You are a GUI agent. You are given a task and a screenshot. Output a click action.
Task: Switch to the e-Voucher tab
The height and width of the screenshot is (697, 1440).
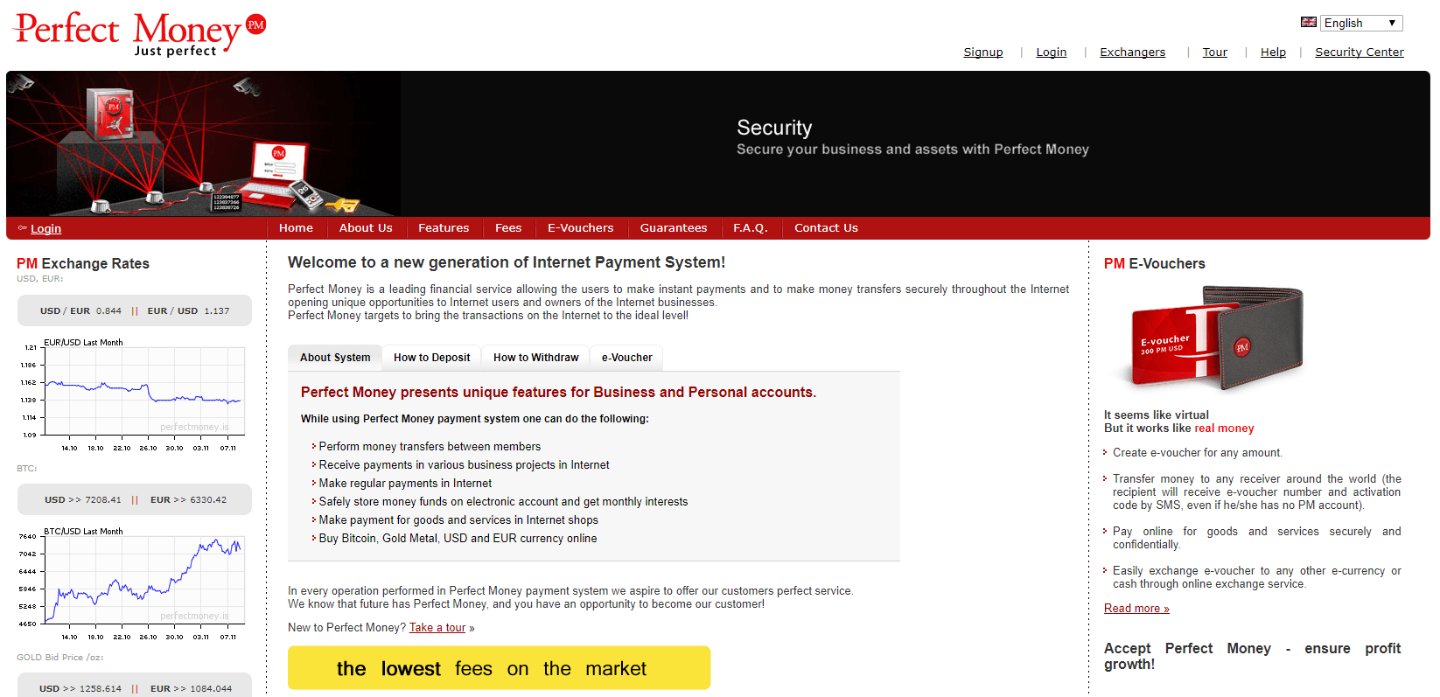point(626,358)
